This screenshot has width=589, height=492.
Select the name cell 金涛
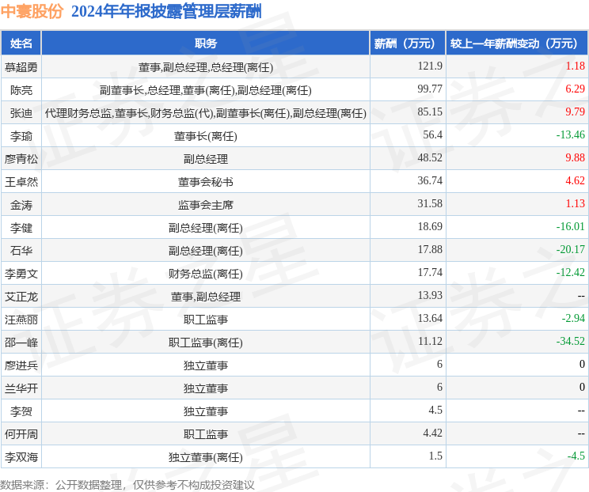(21, 205)
